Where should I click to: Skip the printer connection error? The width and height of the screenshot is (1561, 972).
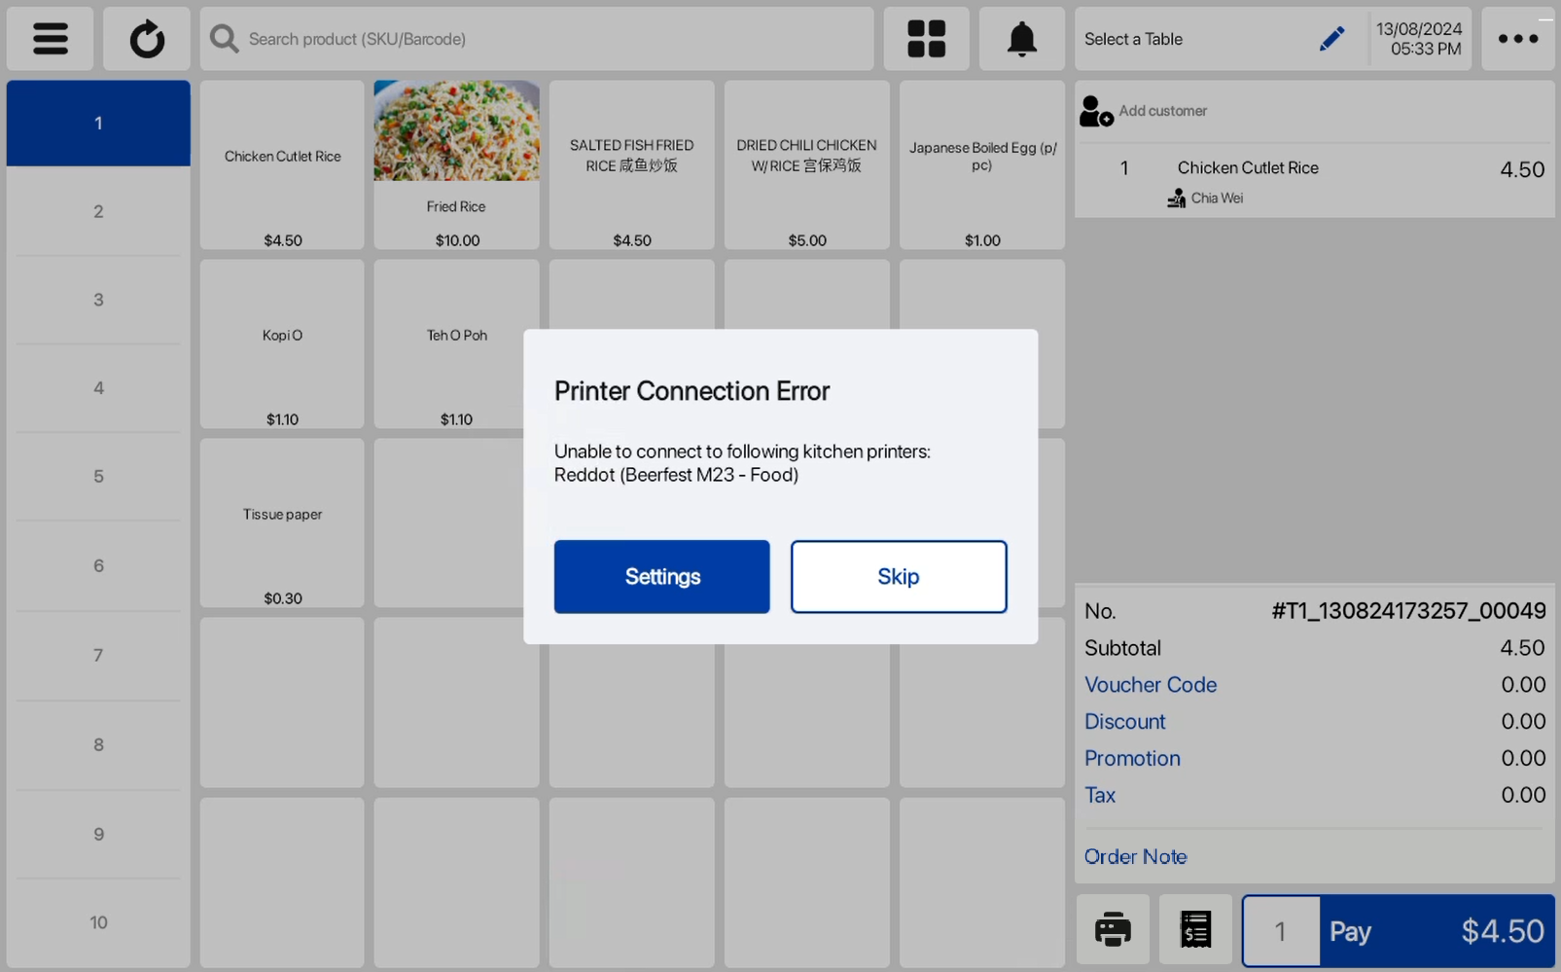coord(899,577)
